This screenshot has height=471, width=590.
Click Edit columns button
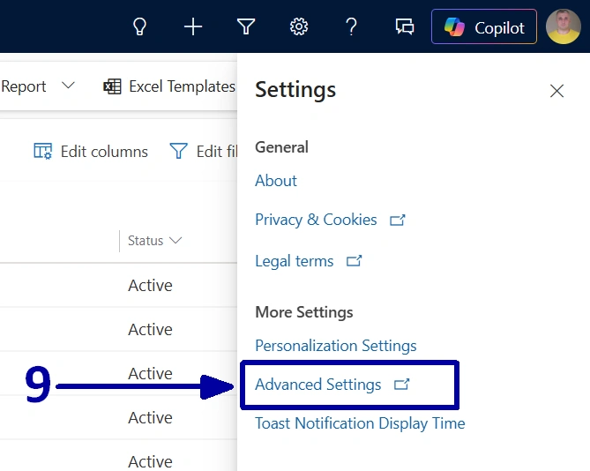coord(91,152)
